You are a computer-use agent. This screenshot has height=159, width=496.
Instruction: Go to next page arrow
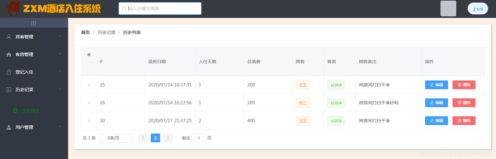click(168, 138)
